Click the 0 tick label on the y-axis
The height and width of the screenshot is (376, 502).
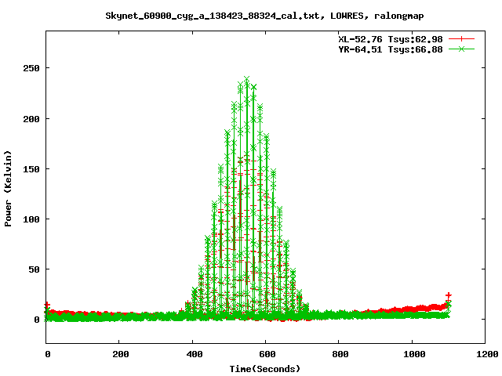(37, 320)
